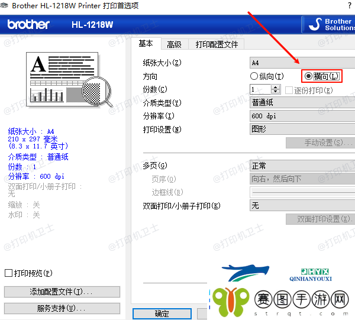Open the 纸张大小 A4 dropdown
The width and height of the screenshot is (355, 320).
point(302,63)
